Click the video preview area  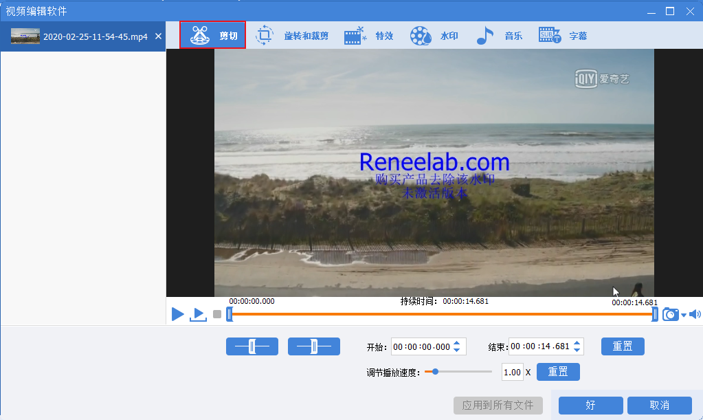pos(434,173)
